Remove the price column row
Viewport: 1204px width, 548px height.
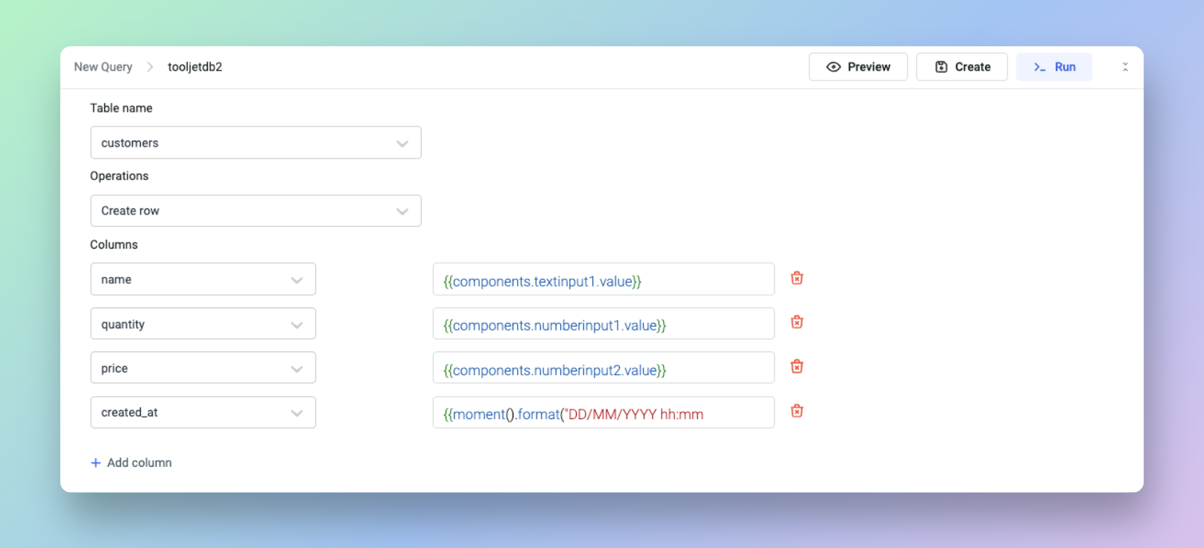[796, 366]
